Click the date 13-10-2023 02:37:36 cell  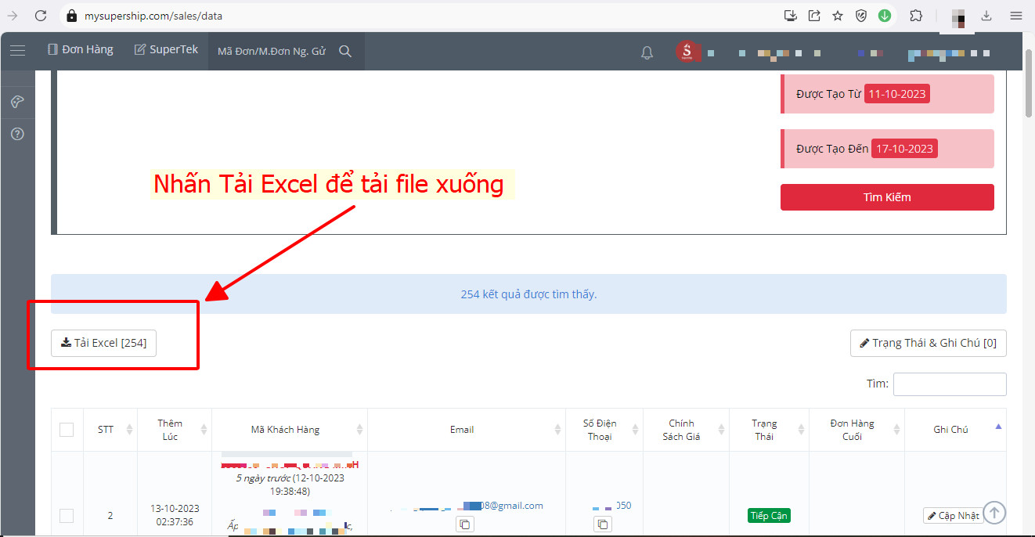point(175,515)
